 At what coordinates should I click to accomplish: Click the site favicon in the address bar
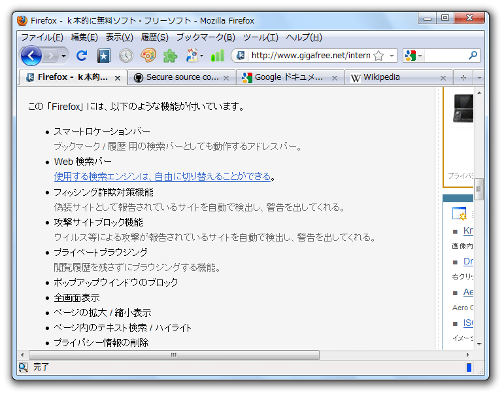tap(241, 56)
